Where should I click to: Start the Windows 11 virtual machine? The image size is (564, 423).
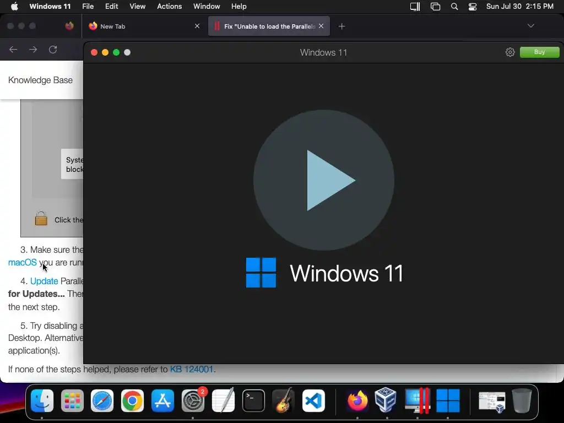324,180
